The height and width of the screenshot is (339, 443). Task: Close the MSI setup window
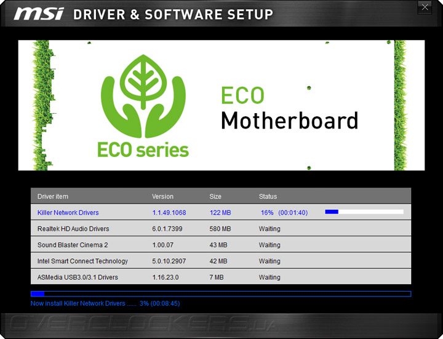[425, 7]
